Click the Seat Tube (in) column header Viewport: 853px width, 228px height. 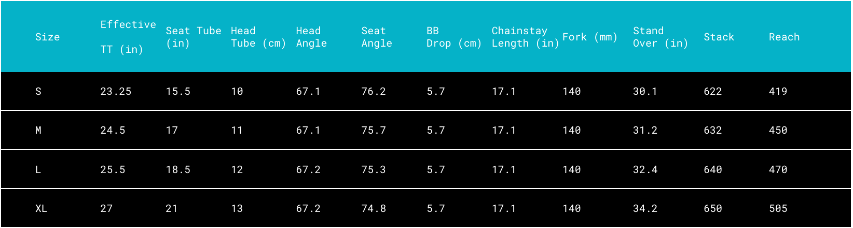[x=193, y=37]
